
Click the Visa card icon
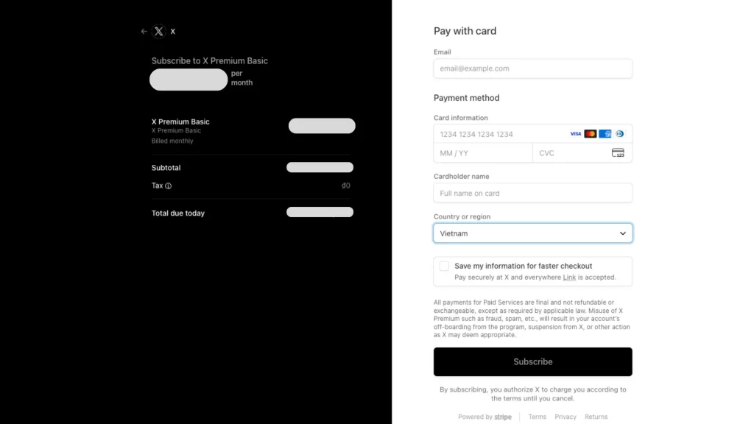(576, 134)
